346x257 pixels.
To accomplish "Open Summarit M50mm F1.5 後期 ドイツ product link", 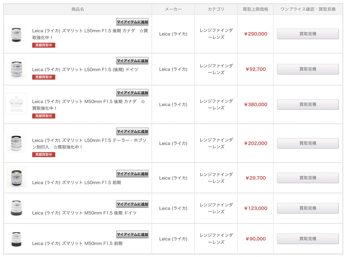I will 84,213.
